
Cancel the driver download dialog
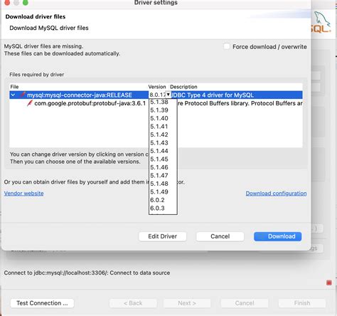[x=220, y=236]
